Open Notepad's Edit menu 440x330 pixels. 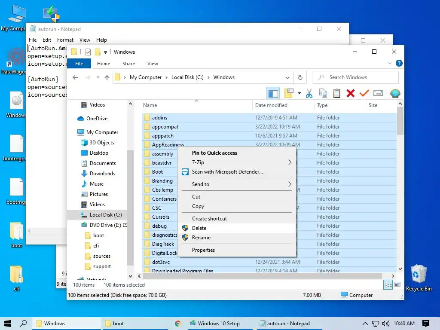click(x=46, y=40)
